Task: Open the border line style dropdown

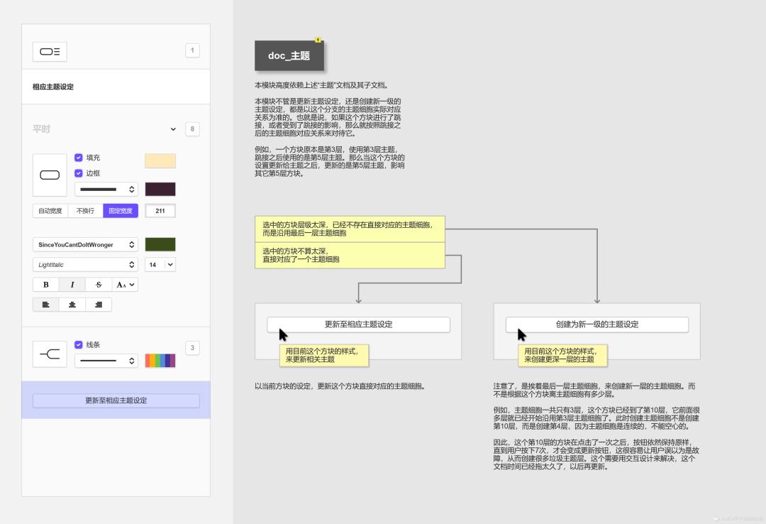Action: click(105, 190)
